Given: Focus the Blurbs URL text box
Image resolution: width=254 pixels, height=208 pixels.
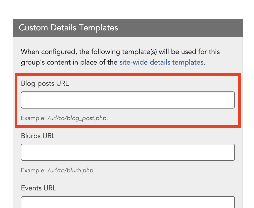Looking at the screenshot, I should tap(128, 152).
